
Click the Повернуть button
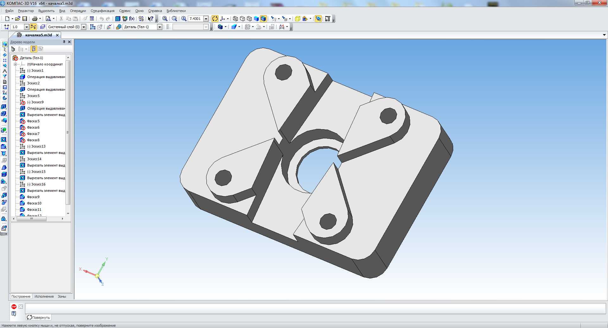(38, 318)
